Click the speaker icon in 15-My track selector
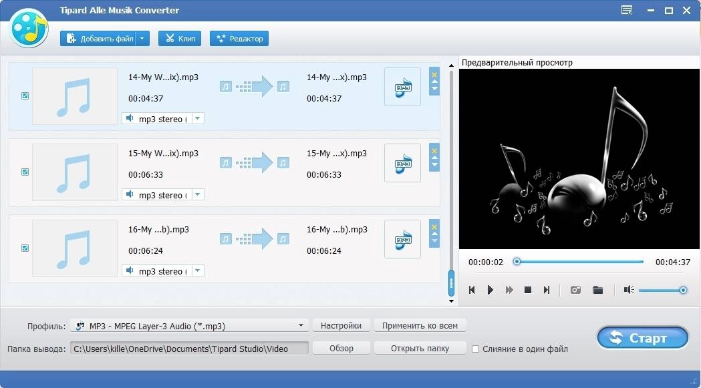Image resolution: width=701 pixels, height=388 pixels. pos(130,194)
